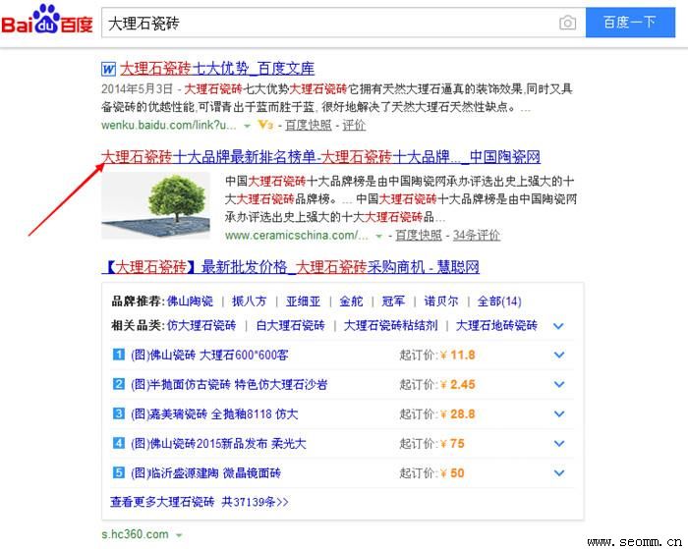
Task: Open camera image search in search box
Action: click(x=567, y=23)
